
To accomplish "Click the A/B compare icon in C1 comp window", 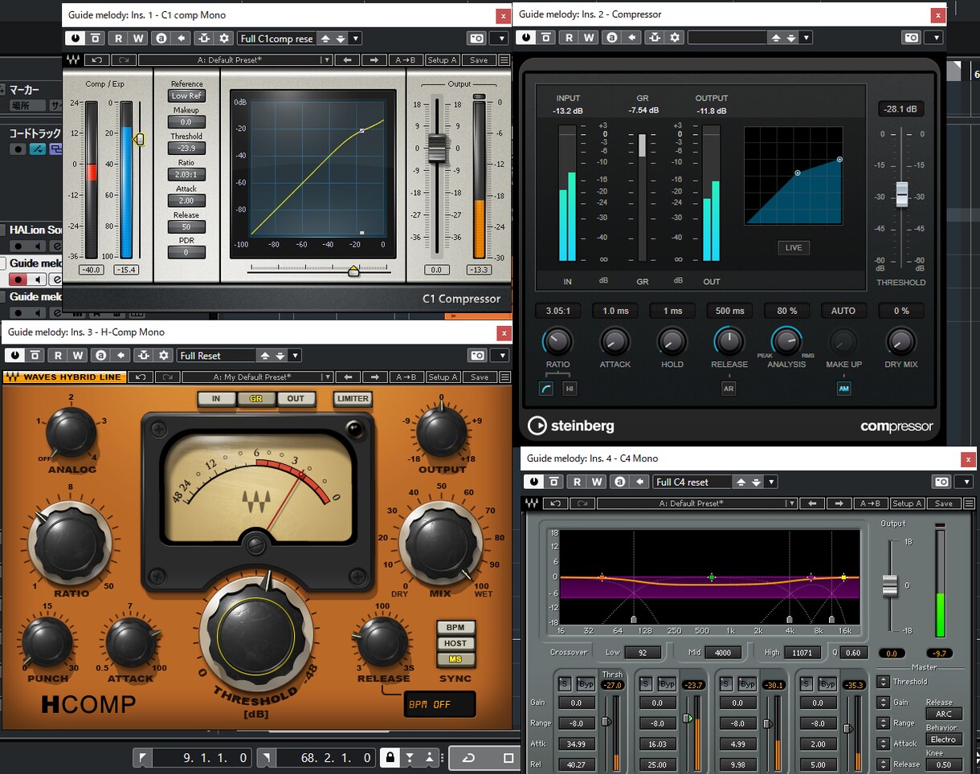I will coord(161,38).
